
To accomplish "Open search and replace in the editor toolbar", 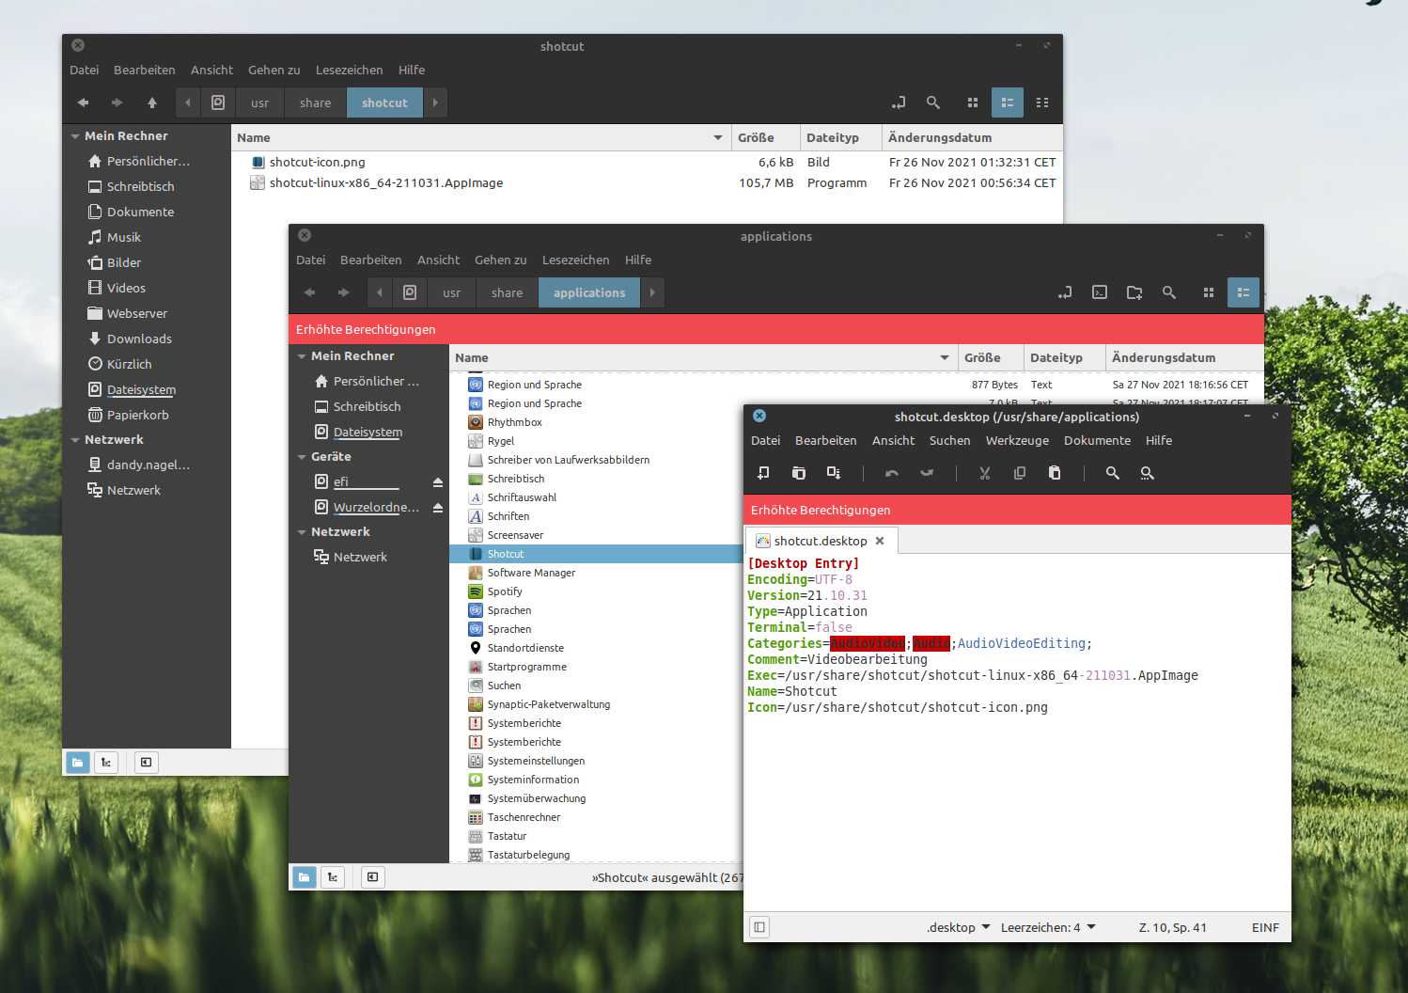I will (x=1147, y=473).
